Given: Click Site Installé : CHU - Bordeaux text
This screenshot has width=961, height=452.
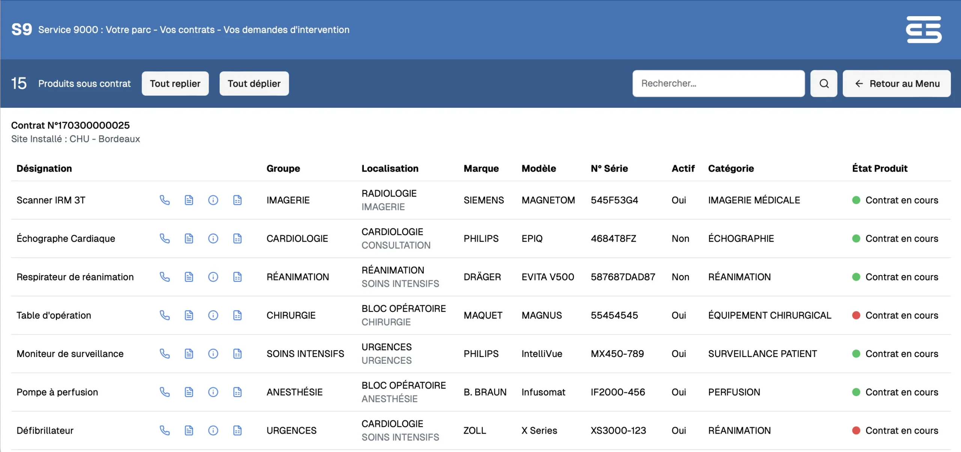Looking at the screenshot, I should click(x=75, y=139).
